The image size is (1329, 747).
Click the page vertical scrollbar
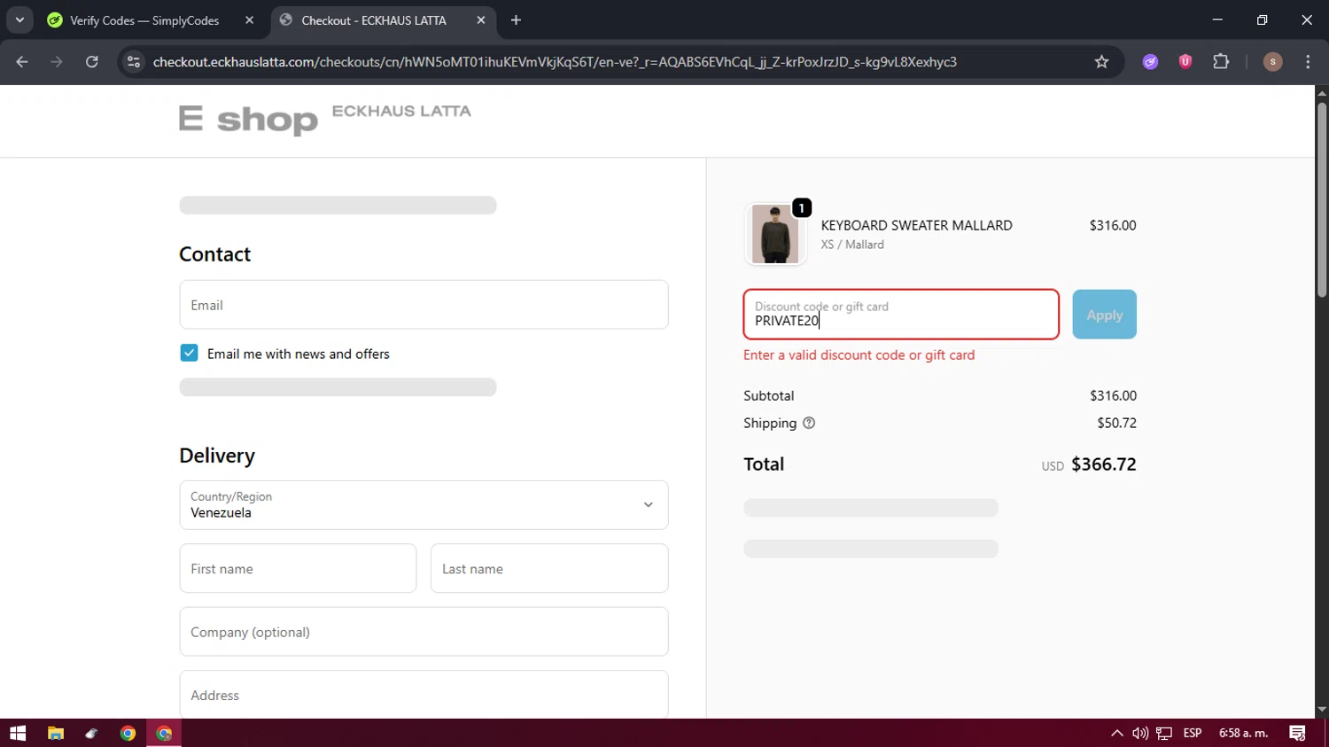tap(1321, 199)
